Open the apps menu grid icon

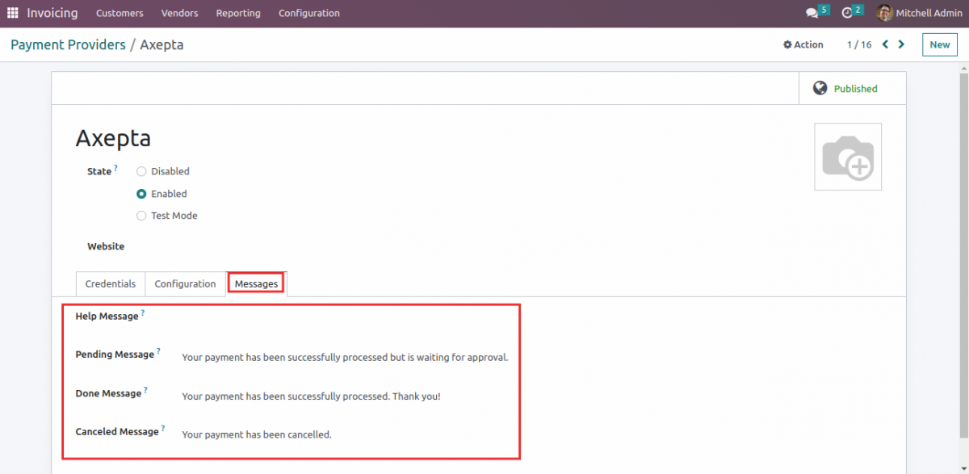12,12
